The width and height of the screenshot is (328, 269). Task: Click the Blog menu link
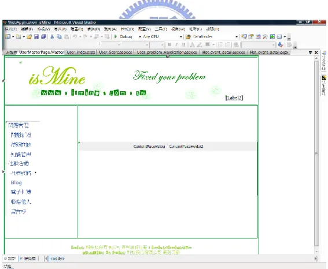click(x=16, y=182)
